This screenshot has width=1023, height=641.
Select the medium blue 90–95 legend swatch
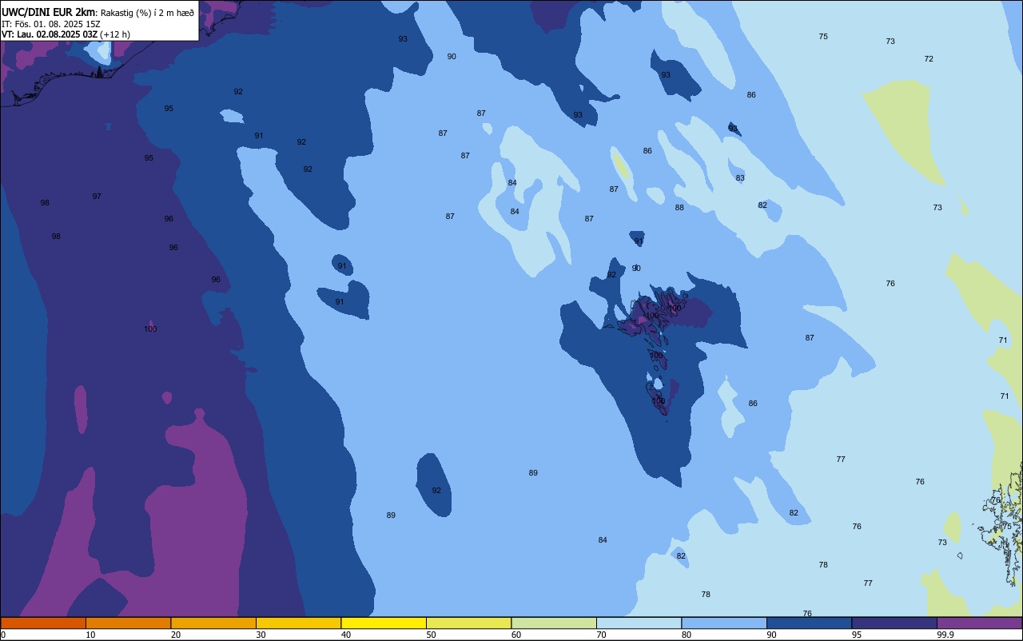point(810,623)
